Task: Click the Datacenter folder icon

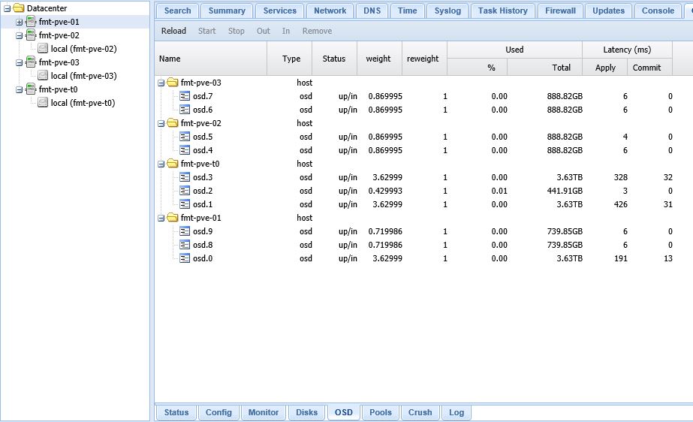Action: point(19,8)
